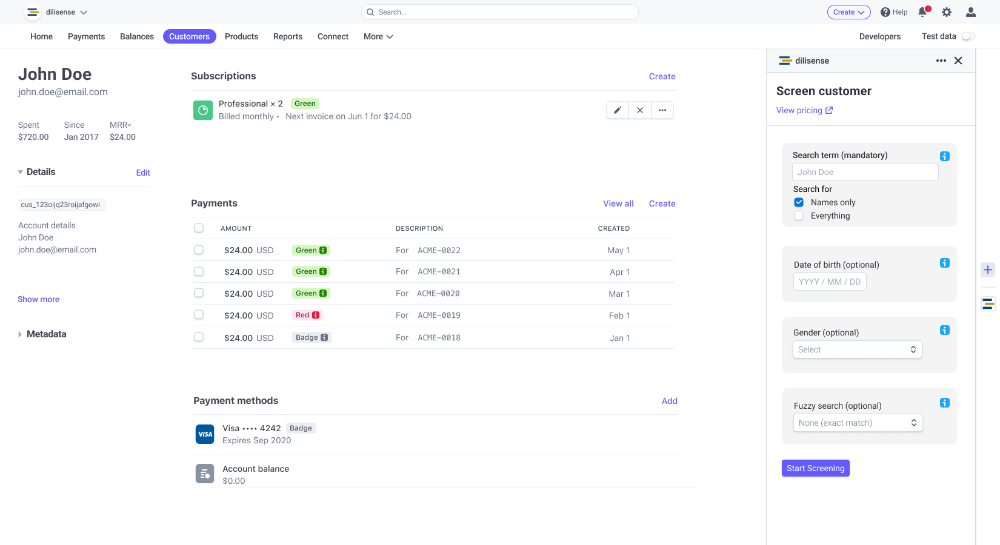Open the notifications bell icon
The image size is (1000, 545).
click(922, 12)
